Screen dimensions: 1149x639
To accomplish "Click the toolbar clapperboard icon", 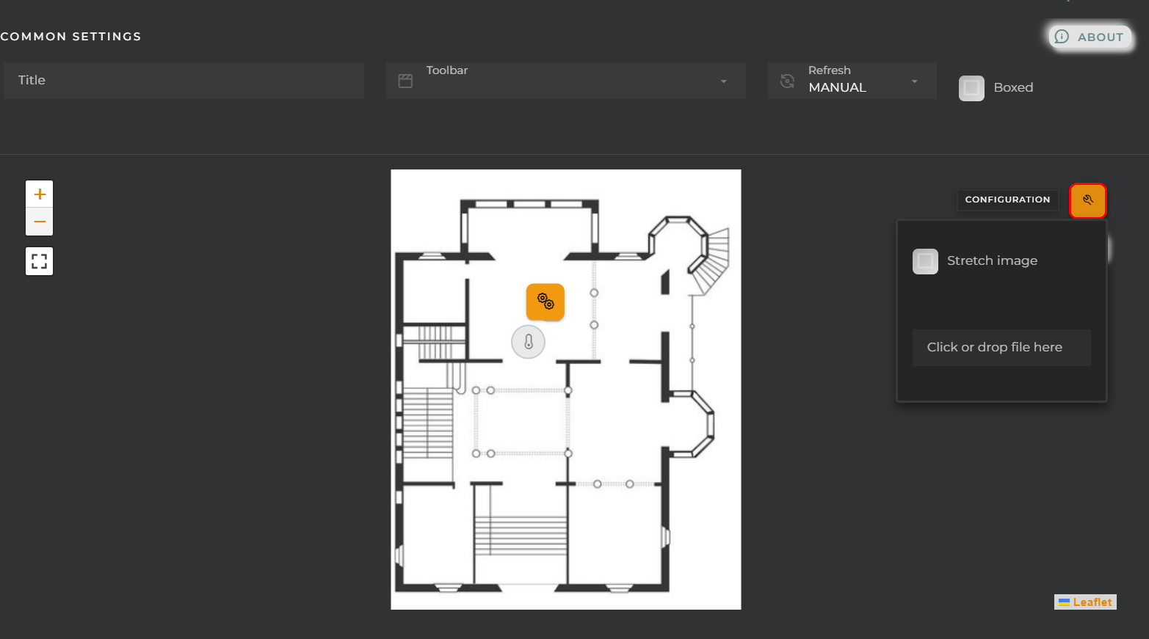I will [405, 81].
